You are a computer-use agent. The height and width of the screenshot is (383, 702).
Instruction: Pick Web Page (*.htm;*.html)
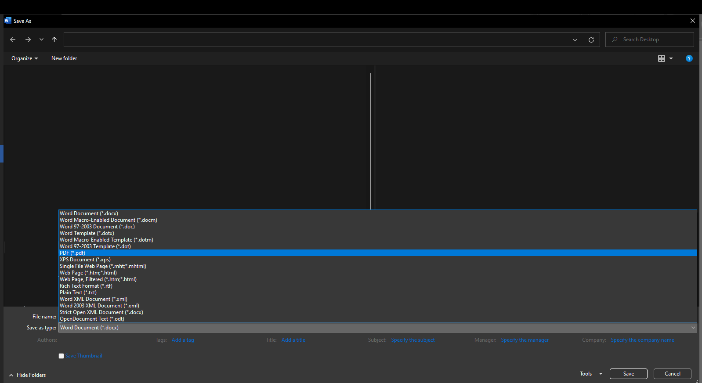(378, 273)
